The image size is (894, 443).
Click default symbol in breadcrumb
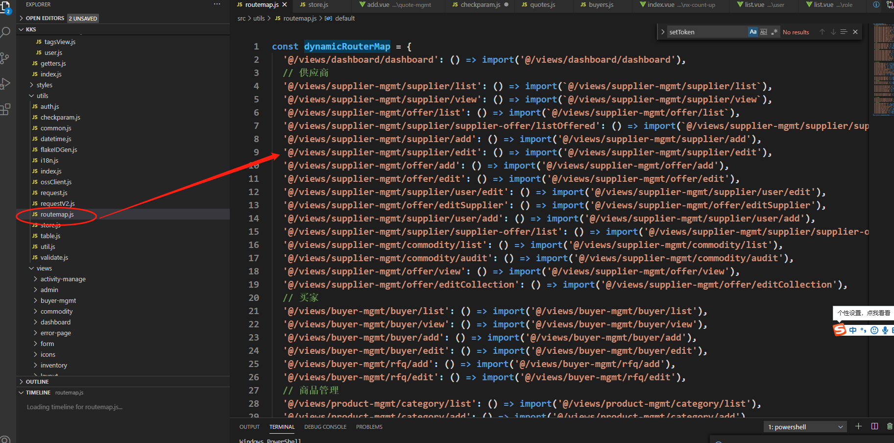pyautogui.click(x=344, y=18)
